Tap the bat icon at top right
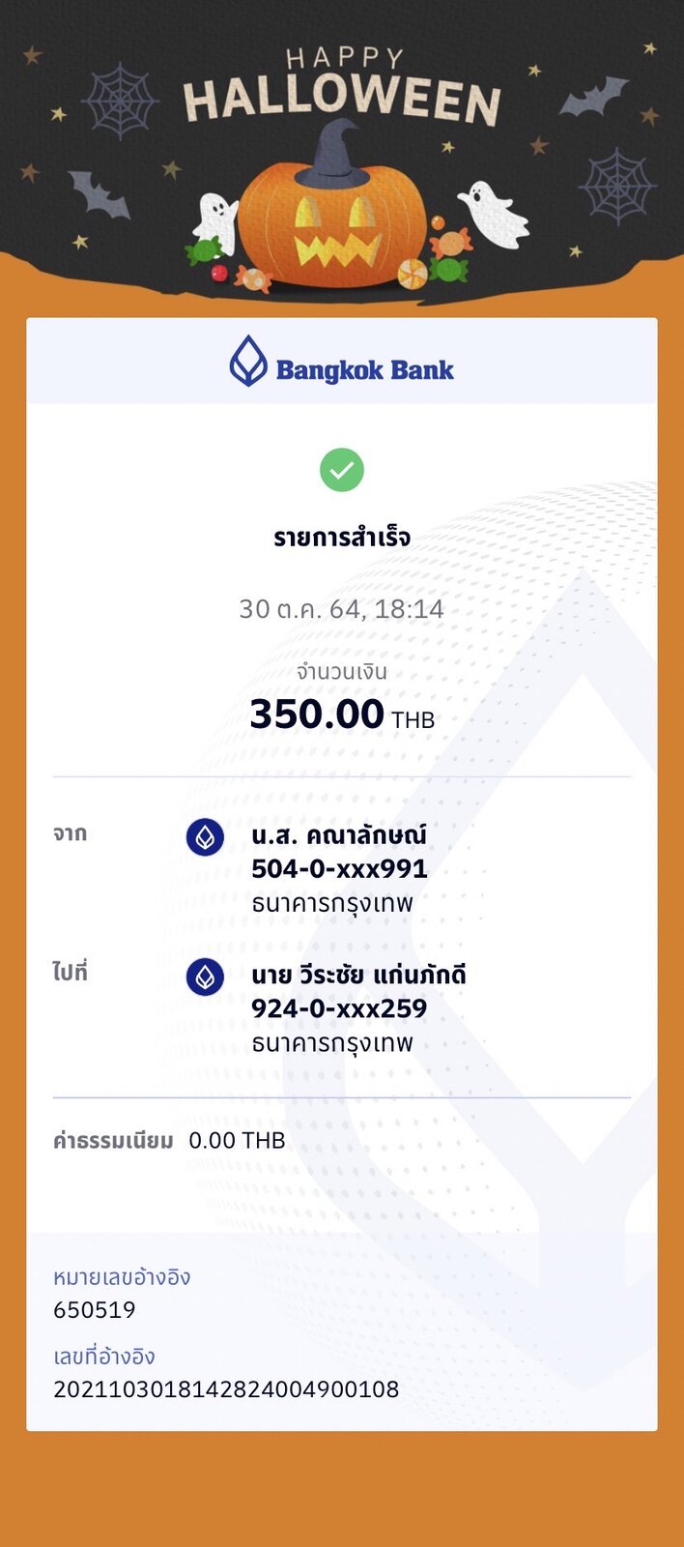 tap(594, 98)
